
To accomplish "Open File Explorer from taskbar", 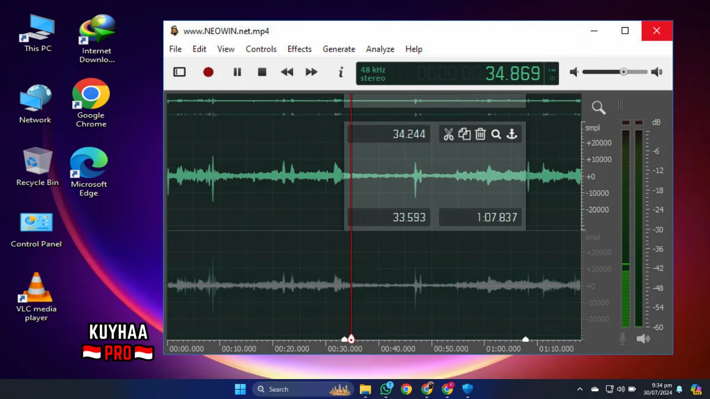I will 365,389.
